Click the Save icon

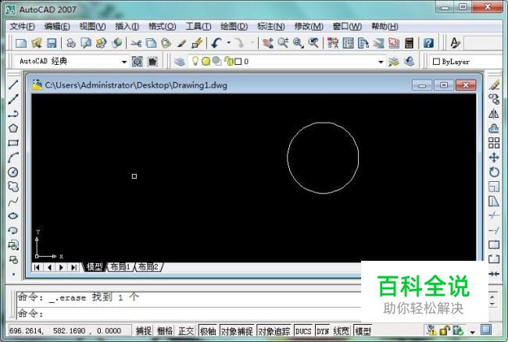pos(52,43)
